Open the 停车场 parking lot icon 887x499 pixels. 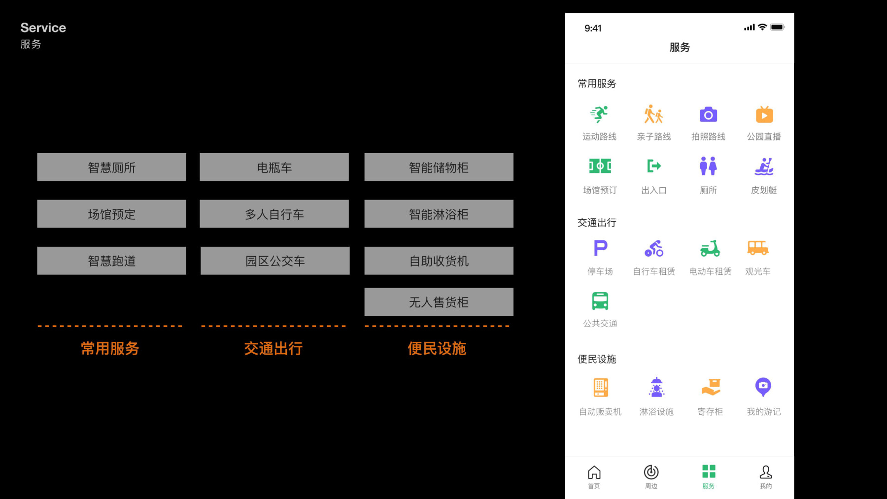tap(599, 249)
